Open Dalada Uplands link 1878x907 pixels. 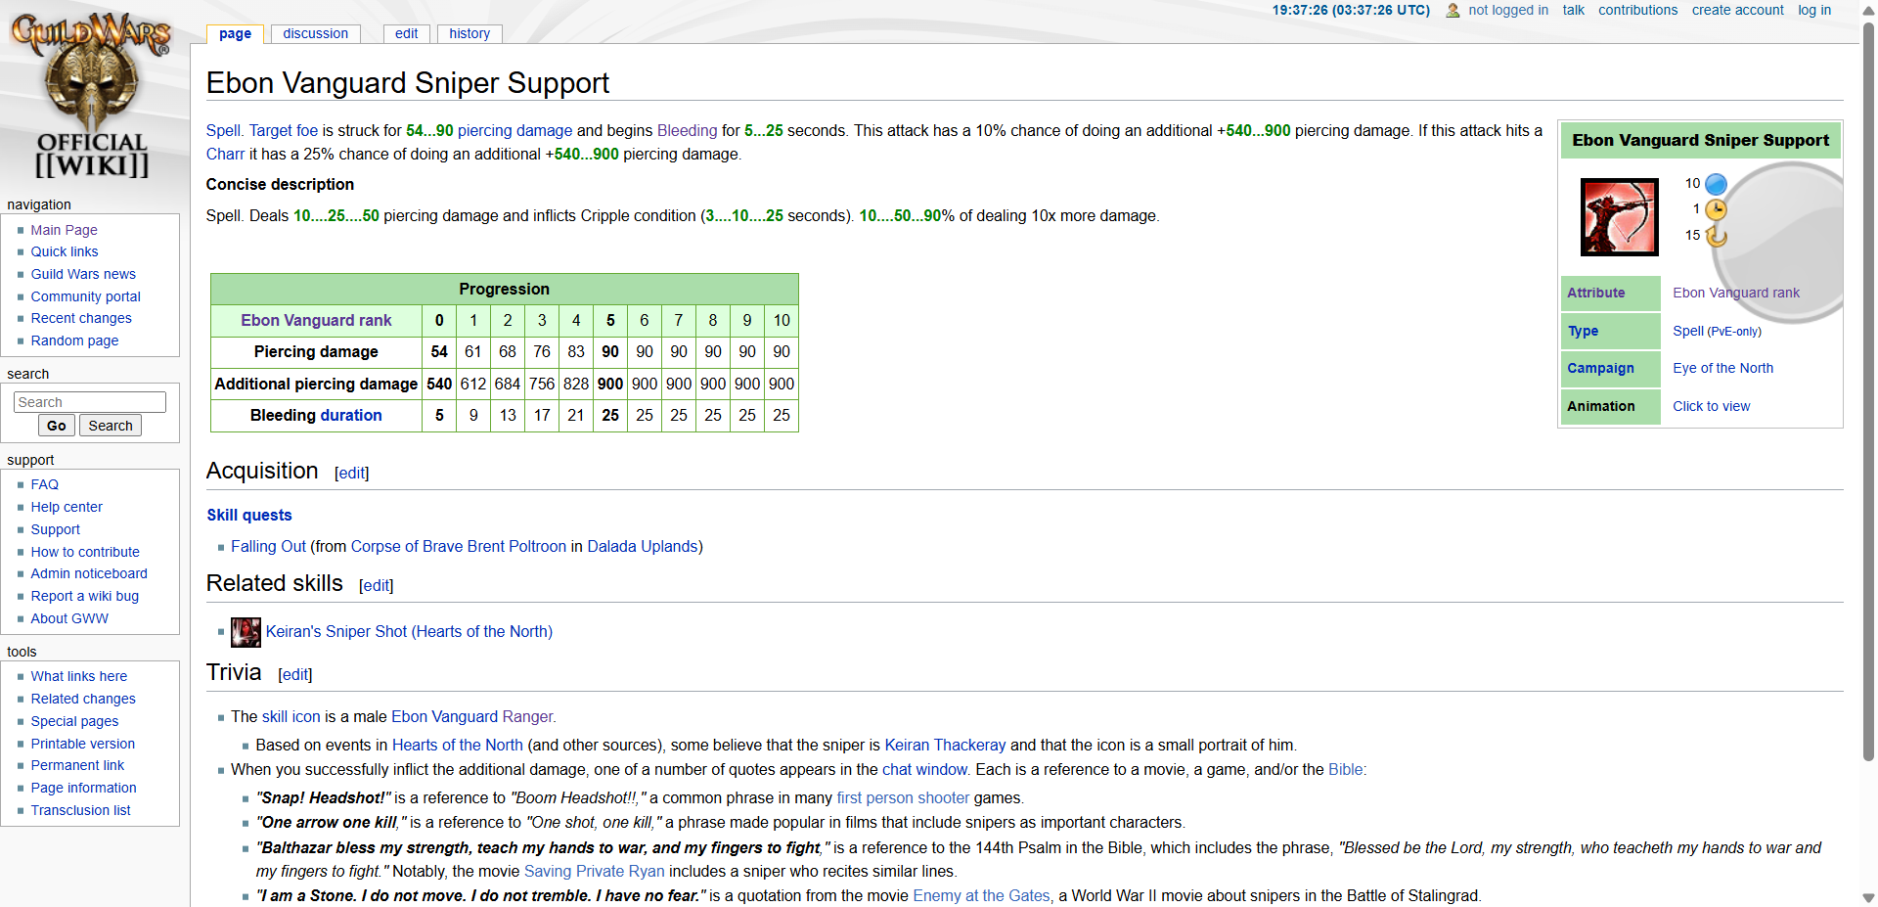[643, 546]
